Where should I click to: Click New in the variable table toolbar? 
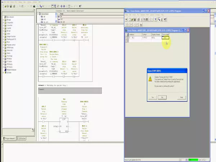coord(130,19)
